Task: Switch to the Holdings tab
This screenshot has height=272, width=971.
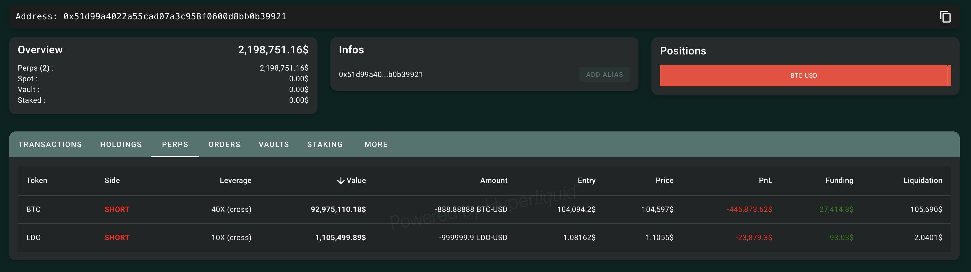Action: click(121, 145)
